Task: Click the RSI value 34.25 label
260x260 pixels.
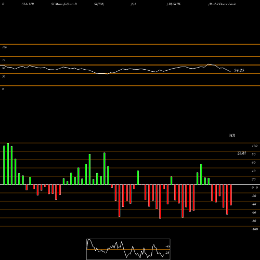Action: 239,70
